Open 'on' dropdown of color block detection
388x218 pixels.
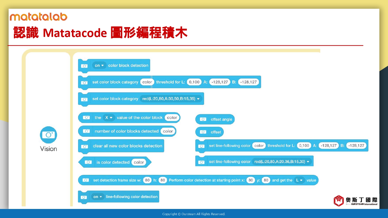pyautogui.click(x=99, y=65)
